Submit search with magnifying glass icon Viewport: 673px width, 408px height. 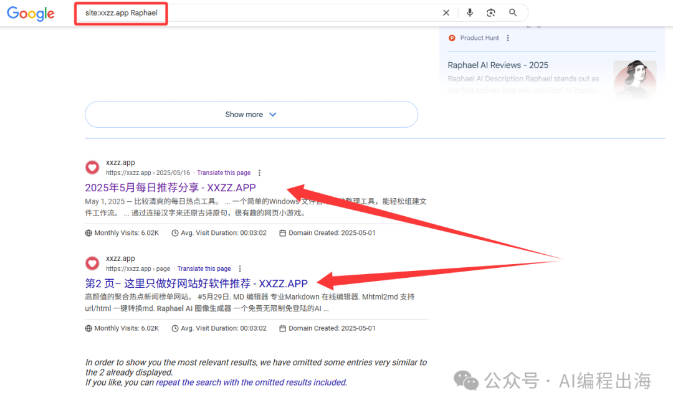[512, 12]
